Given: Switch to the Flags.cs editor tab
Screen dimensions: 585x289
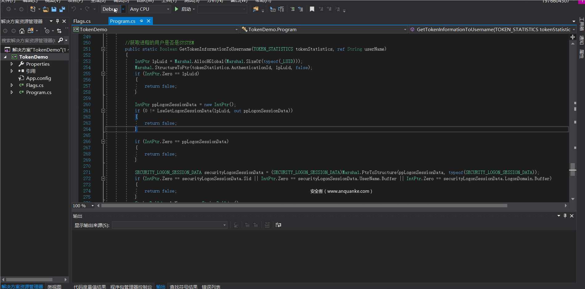Looking at the screenshot, I should [x=82, y=21].
